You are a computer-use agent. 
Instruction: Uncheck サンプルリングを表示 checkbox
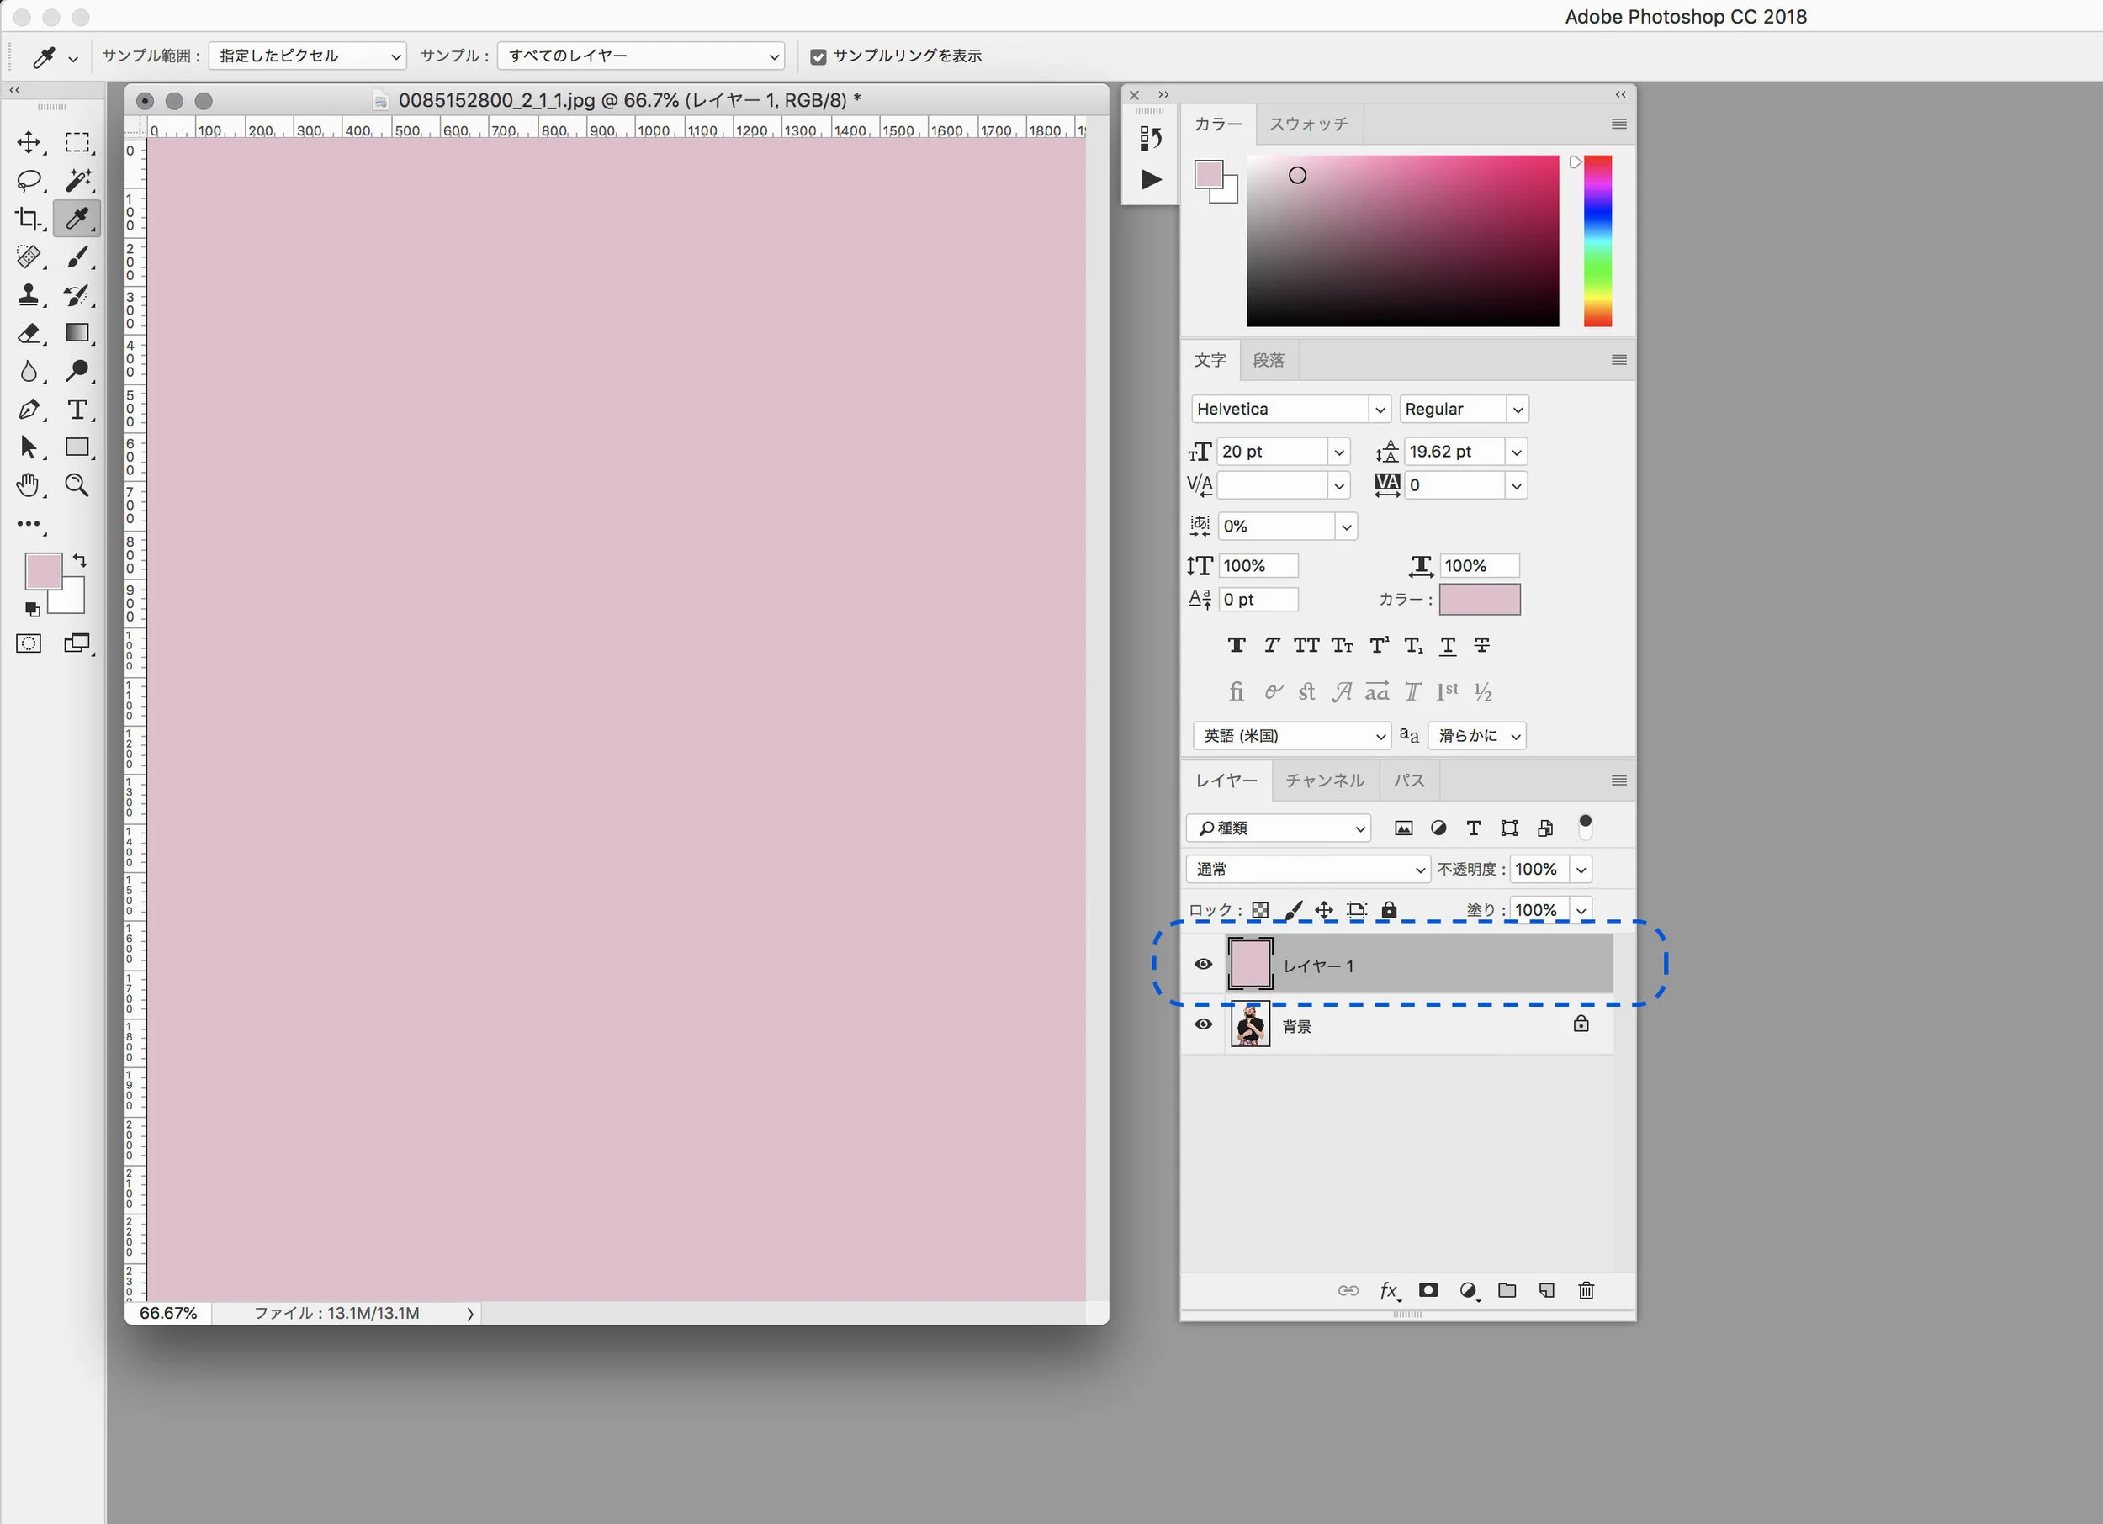[818, 56]
